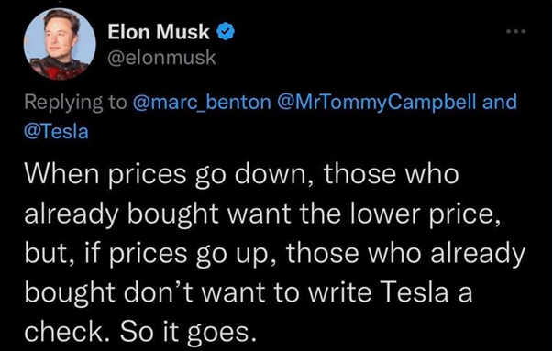553x351 pixels.
Task: Click the line "When prices go down, those who"
Action: point(242,174)
